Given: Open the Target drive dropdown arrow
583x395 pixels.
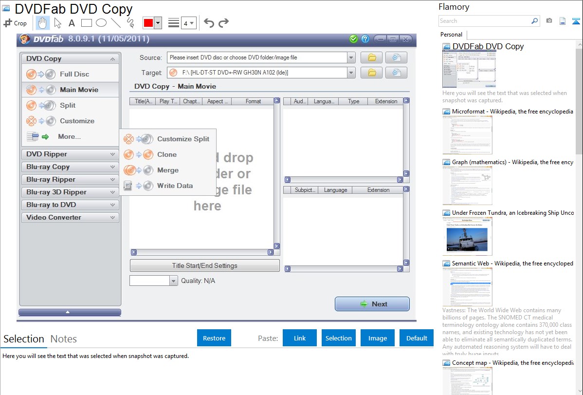Looking at the screenshot, I should (351, 72).
